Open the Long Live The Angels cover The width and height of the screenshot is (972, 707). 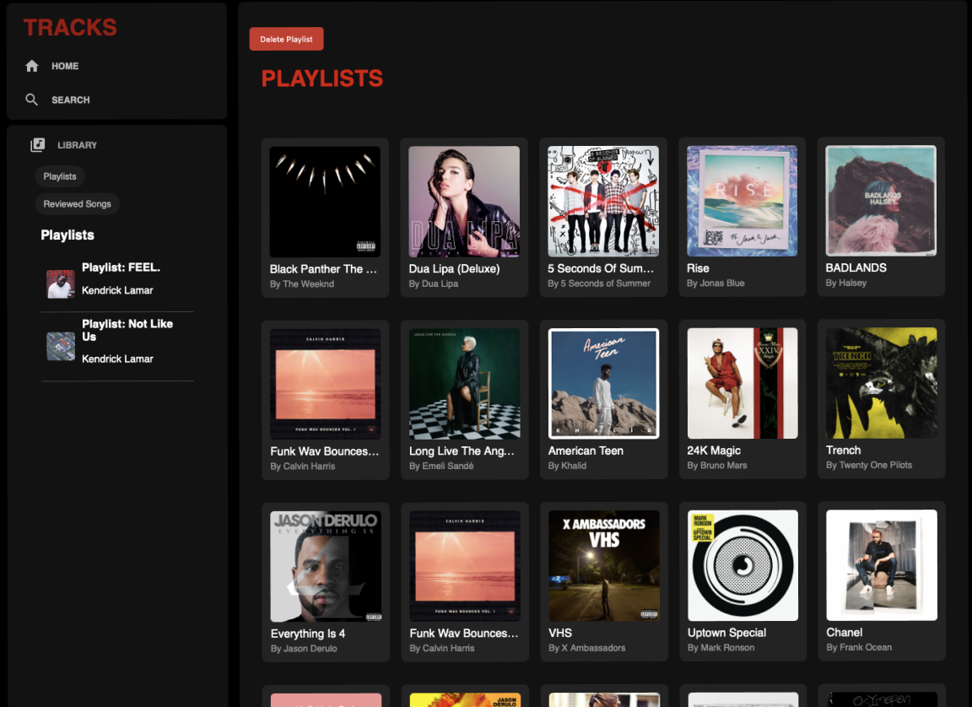[464, 384]
